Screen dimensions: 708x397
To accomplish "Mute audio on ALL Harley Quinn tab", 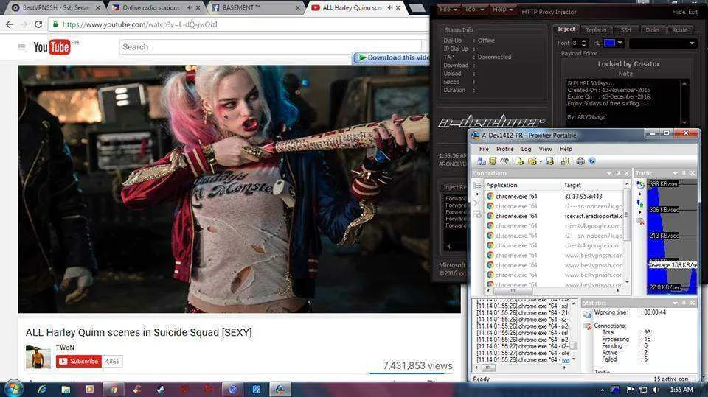I will 389,7.
